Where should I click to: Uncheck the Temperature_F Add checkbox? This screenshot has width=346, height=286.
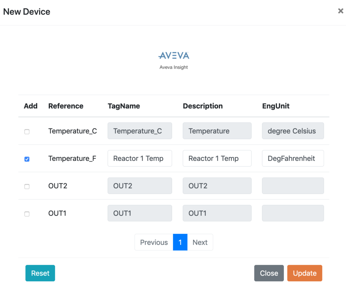pos(27,159)
